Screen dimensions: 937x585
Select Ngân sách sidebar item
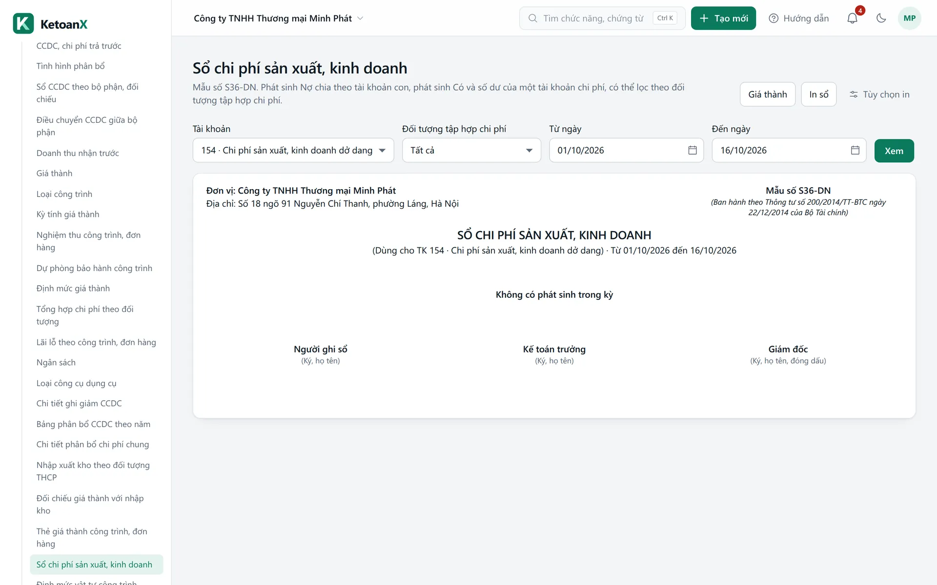click(56, 363)
